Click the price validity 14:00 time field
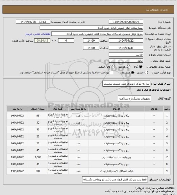The height and width of the screenshot is (195, 177). pyautogui.click(x=91, y=48)
